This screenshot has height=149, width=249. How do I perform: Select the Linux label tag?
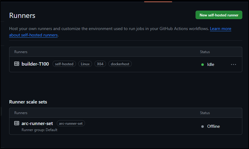coord(85,64)
